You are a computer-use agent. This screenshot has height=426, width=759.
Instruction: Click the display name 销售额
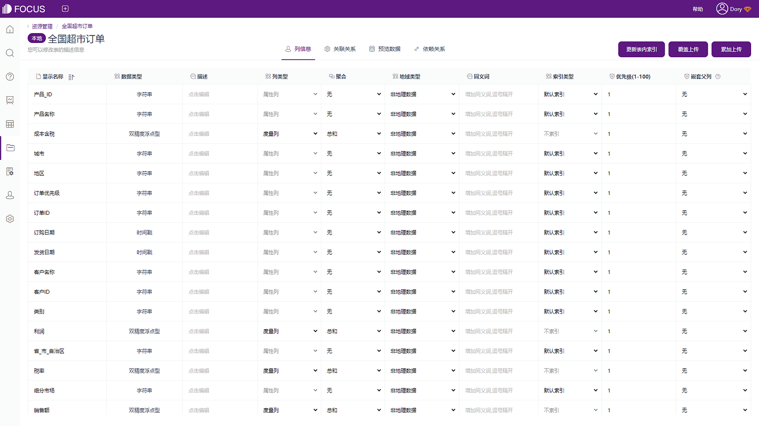coord(42,410)
